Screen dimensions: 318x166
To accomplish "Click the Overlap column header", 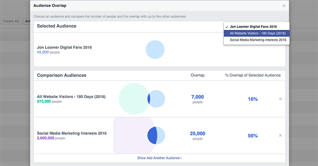I will tap(198, 75).
